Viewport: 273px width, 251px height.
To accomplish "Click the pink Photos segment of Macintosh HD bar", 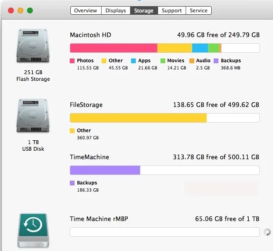I will point(113,48).
